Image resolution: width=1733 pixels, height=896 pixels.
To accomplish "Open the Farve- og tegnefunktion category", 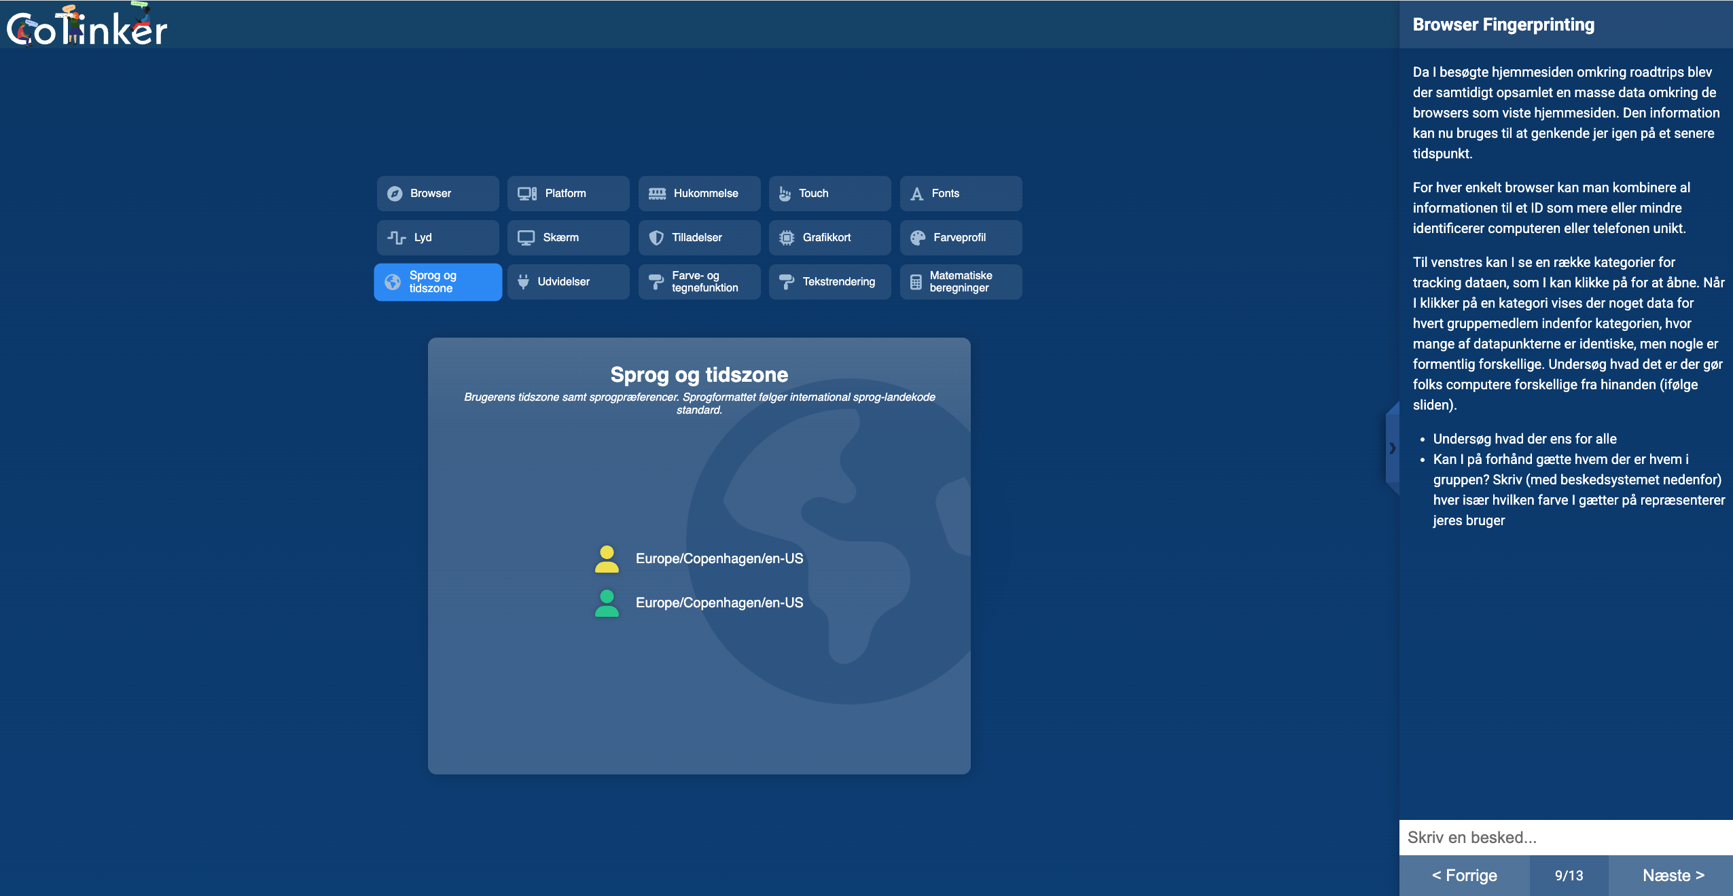I will 699,282.
